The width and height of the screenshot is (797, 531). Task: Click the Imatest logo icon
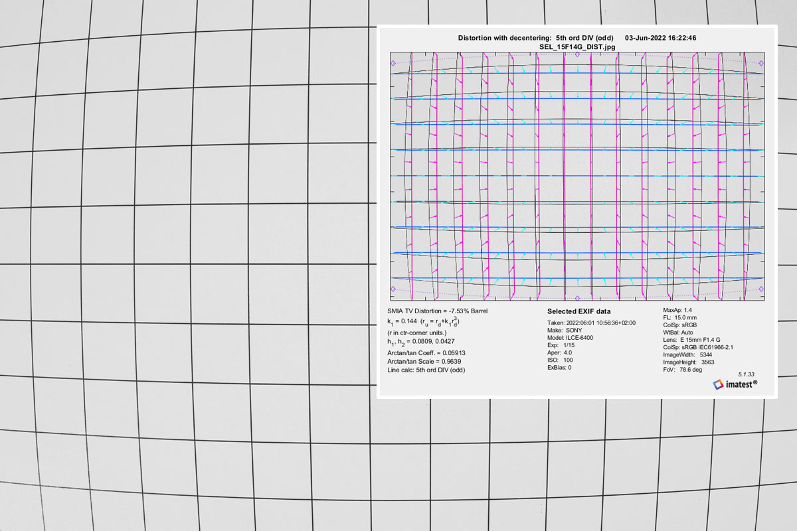(x=717, y=384)
